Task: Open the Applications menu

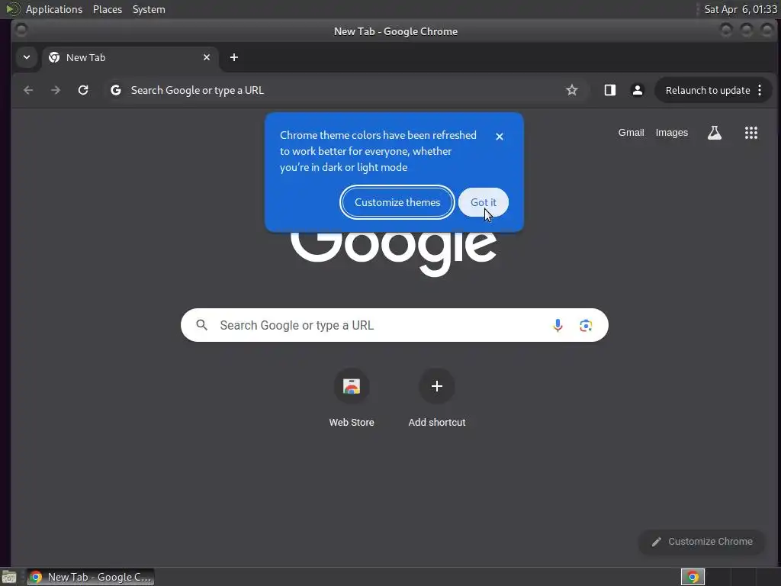Action: [54, 9]
